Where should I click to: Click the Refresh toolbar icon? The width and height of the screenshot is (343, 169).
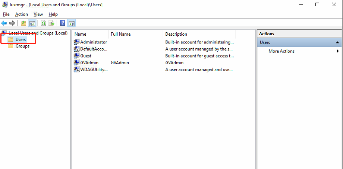[x=44, y=23]
